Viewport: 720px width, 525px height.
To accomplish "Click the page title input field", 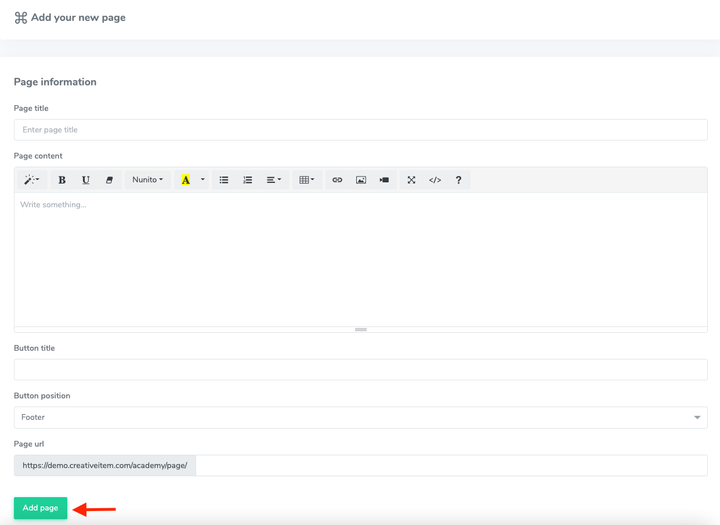I will pos(360,130).
